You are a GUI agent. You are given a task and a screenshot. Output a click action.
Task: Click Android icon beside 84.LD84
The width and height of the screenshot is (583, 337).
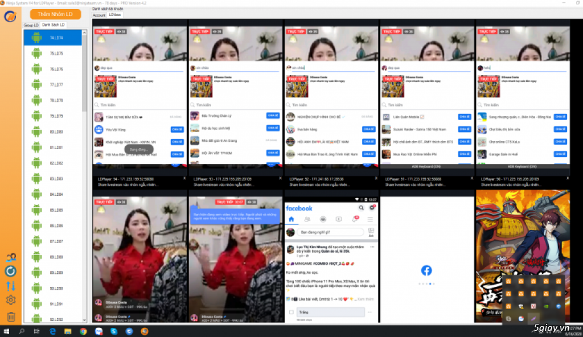pos(36,194)
